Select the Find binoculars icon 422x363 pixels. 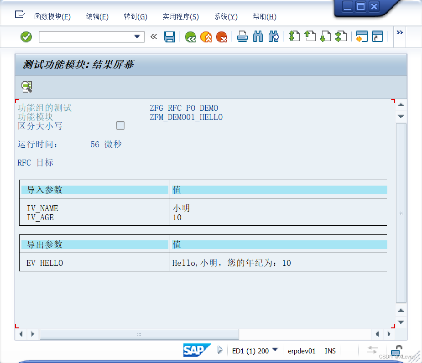click(x=258, y=37)
